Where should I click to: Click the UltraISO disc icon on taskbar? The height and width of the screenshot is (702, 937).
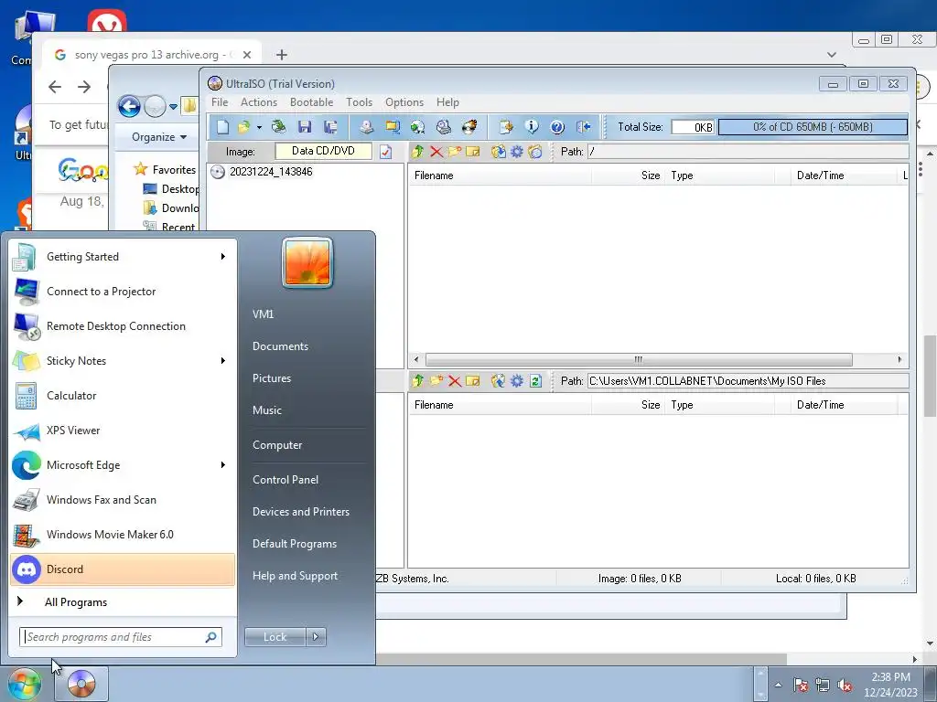coord(81,684)
